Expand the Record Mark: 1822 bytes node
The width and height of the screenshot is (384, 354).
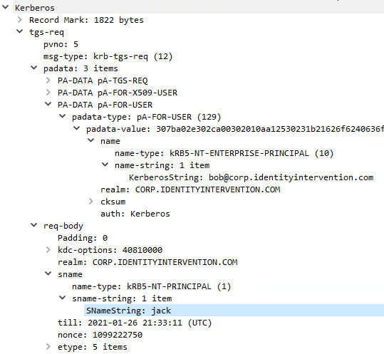(x=20, y=19)
